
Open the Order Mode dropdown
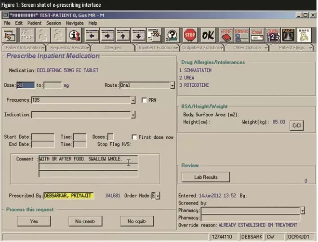click(x=158, y=196)
